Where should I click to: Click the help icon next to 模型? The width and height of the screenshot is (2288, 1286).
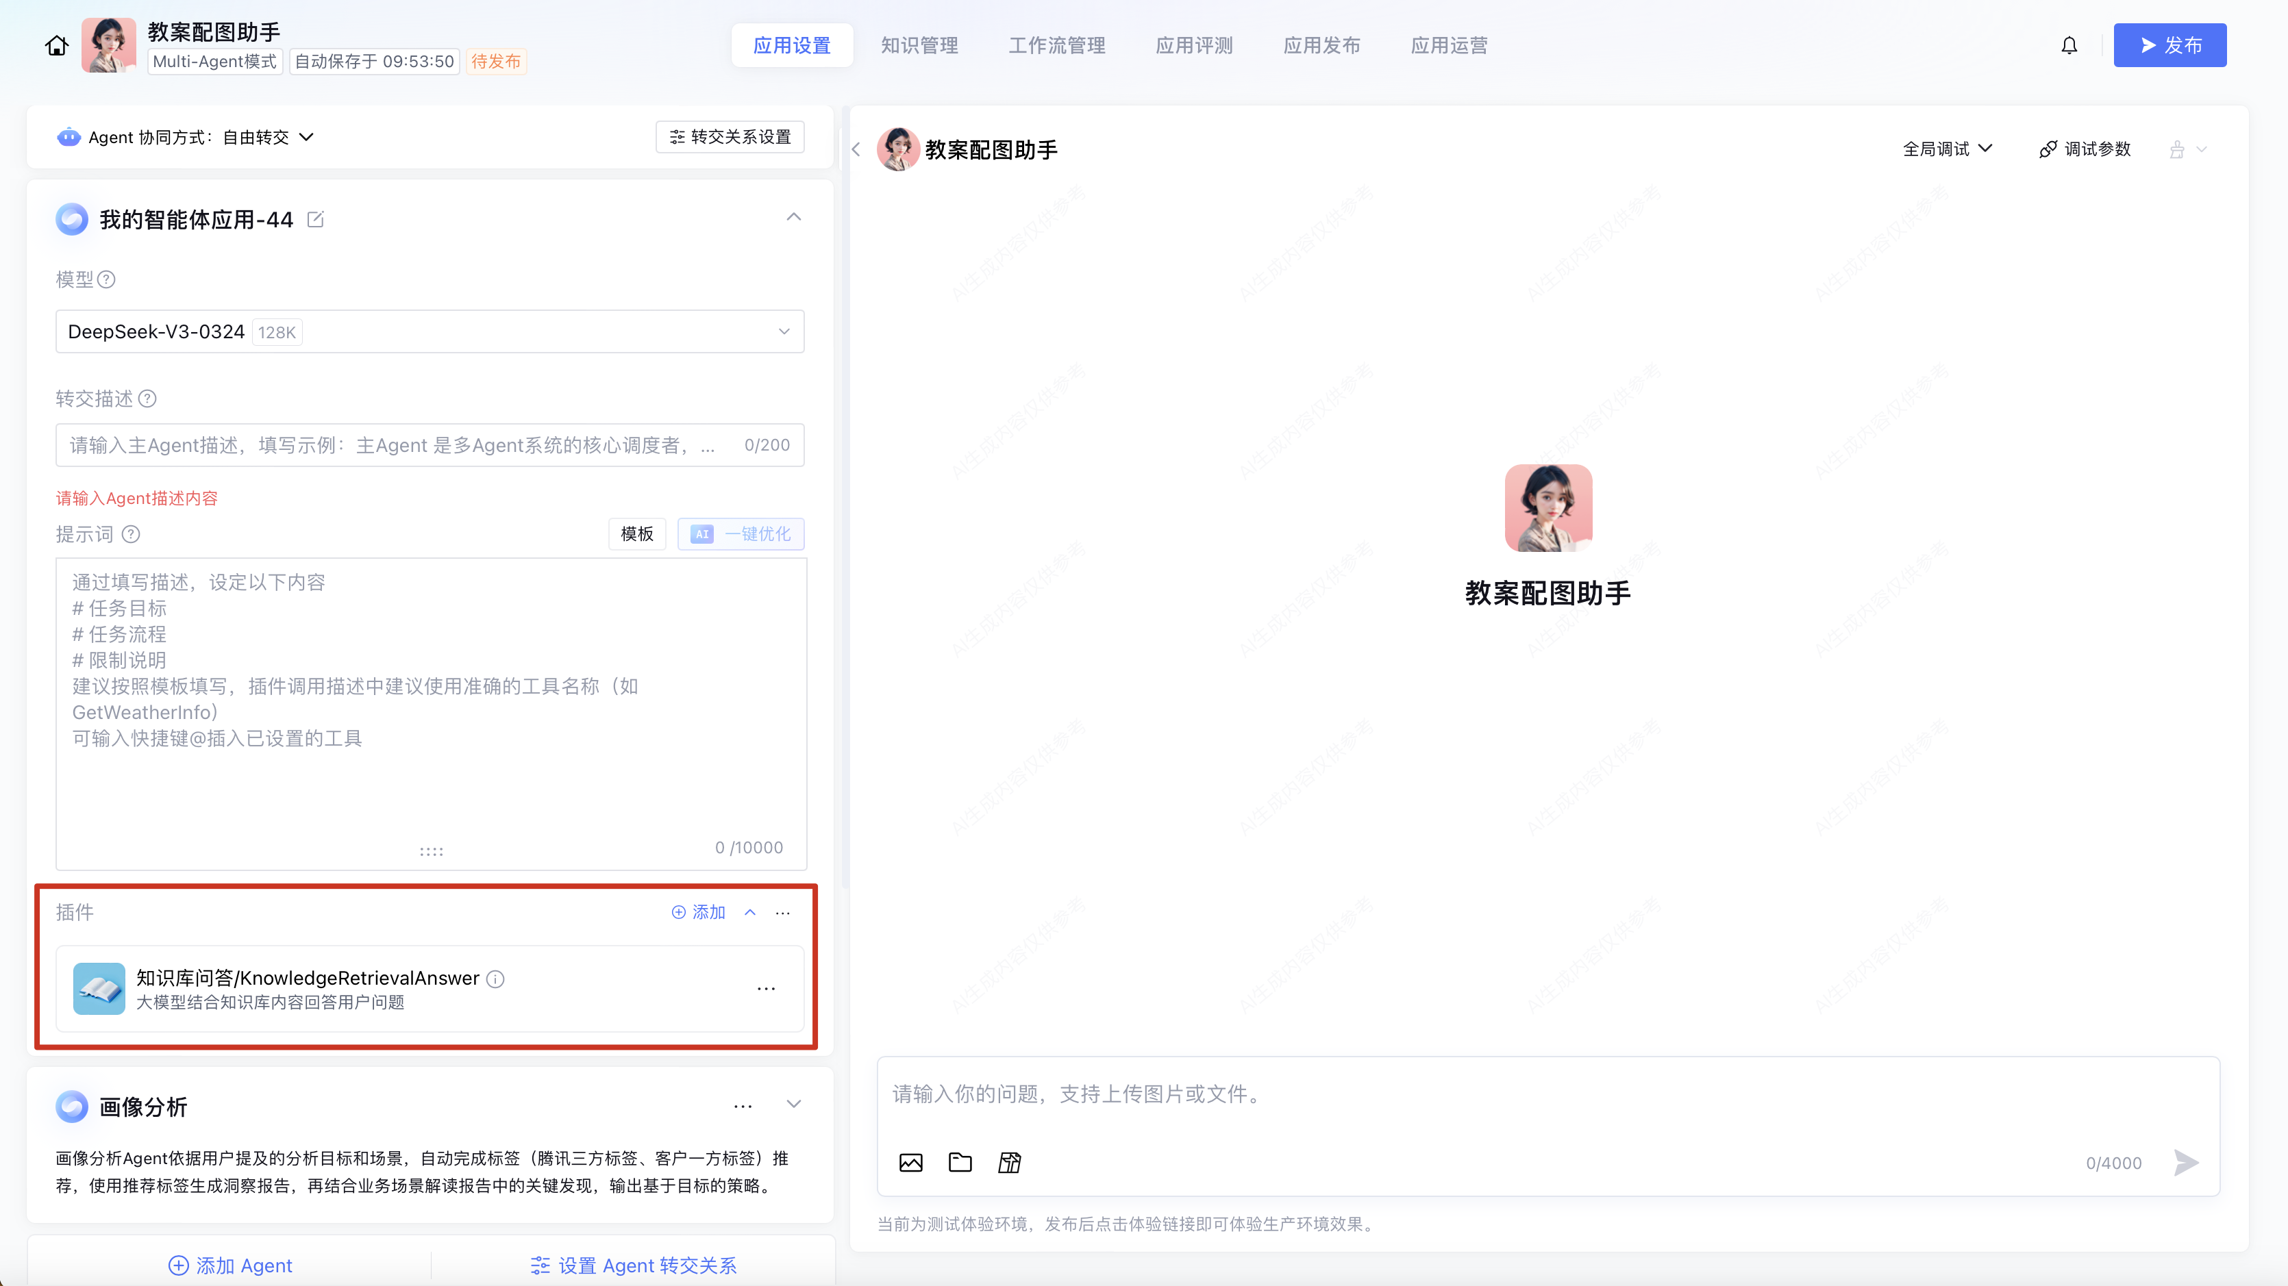coord(107,280)
